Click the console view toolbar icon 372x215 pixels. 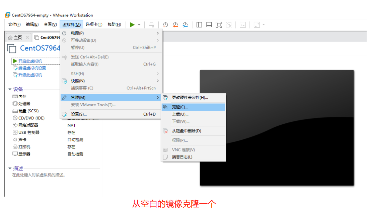pyautogui.click(x=243, y=25)
